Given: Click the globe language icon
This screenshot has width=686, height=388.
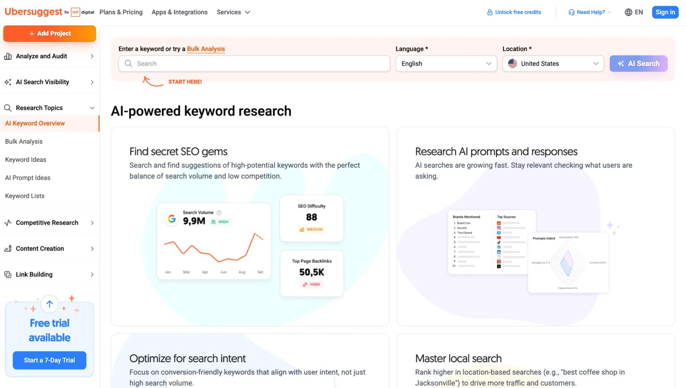Looking at the screenshot, I should 628,12.
